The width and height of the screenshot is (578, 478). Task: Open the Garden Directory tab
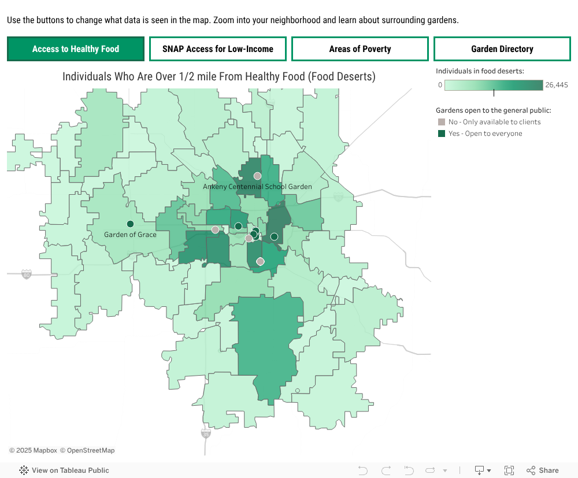pos(502,49)
